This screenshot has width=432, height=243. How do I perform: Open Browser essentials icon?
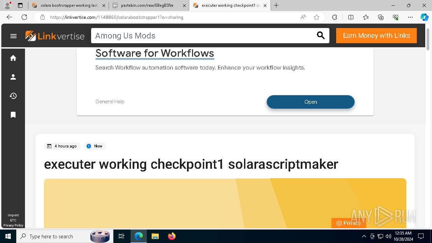click(x=396, y=17)
